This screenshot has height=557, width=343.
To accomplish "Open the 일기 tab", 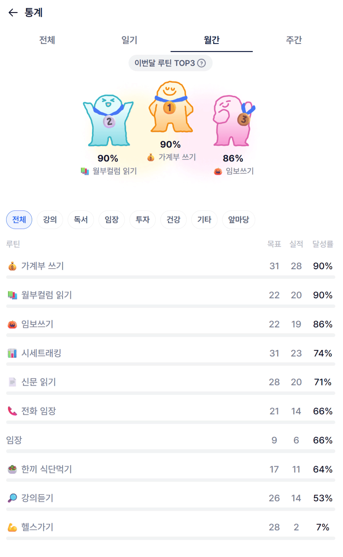I will pyautogui.click(x=129, y=40).
